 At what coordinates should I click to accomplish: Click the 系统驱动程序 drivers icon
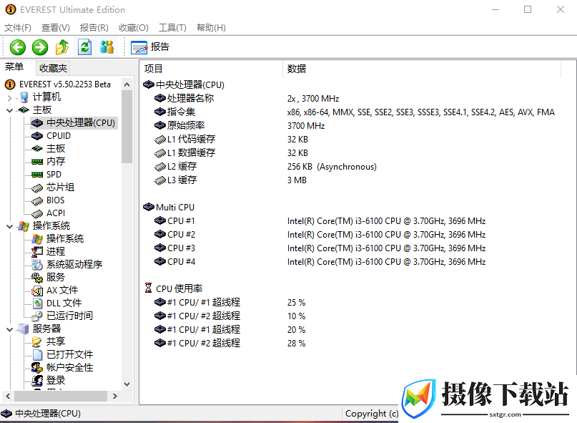(37, 265)
